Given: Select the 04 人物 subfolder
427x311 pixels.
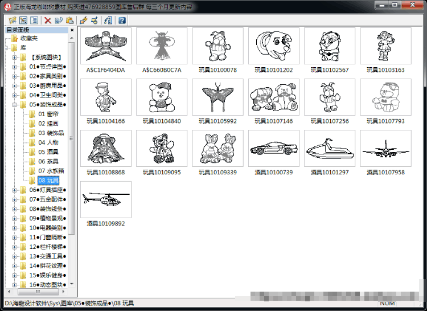Looking at the screenshot, I should (x=48, y=142).
